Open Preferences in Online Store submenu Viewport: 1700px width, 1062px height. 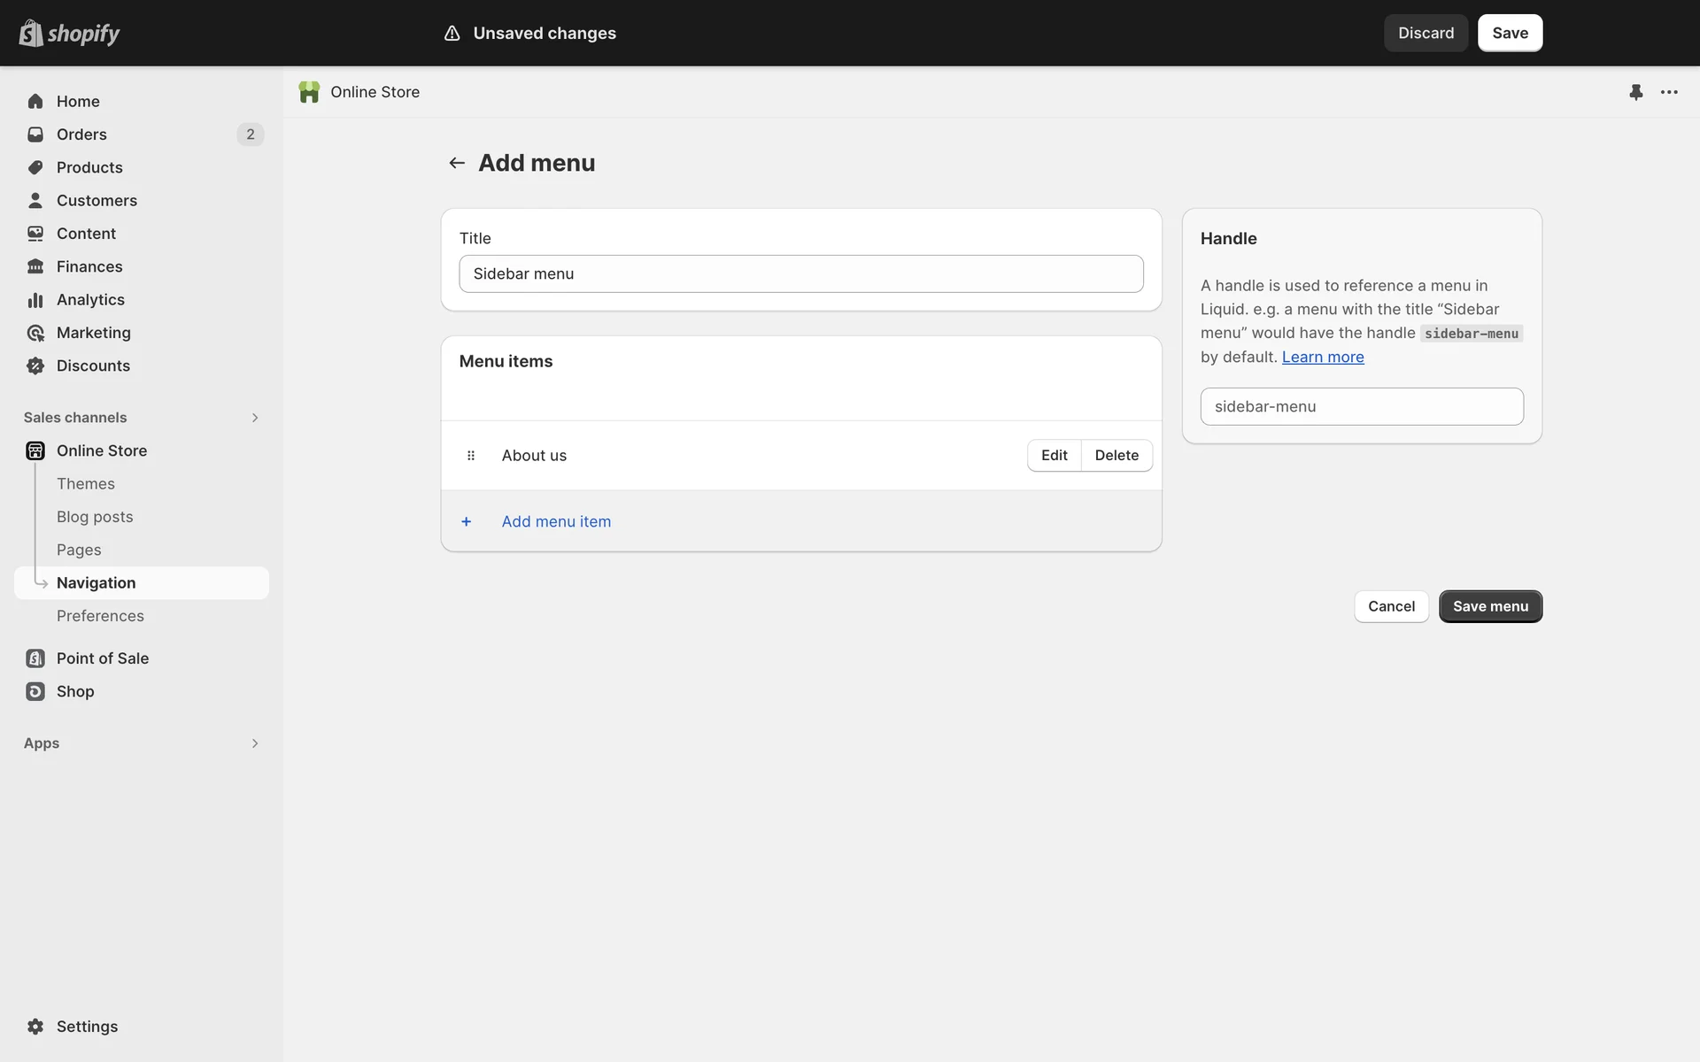pyautogui.click(x=100, y=616)
